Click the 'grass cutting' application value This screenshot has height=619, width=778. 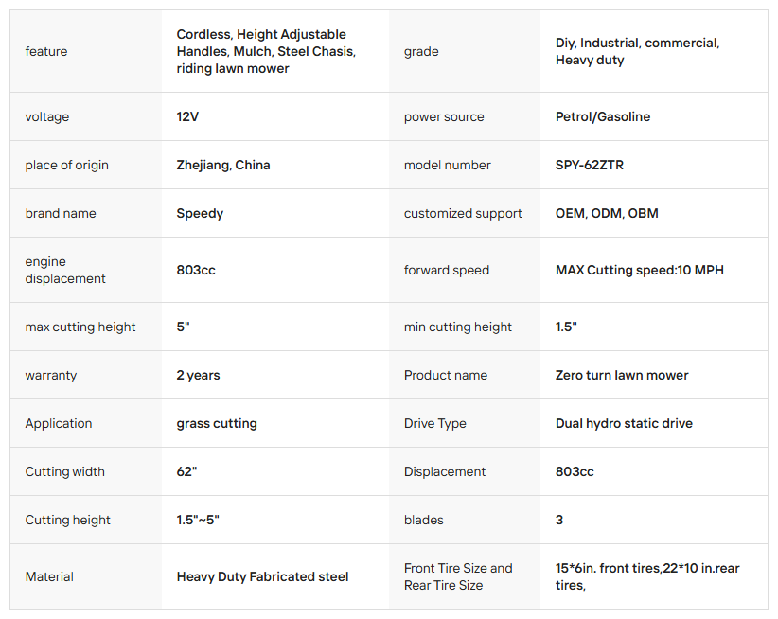pos(217,423)
